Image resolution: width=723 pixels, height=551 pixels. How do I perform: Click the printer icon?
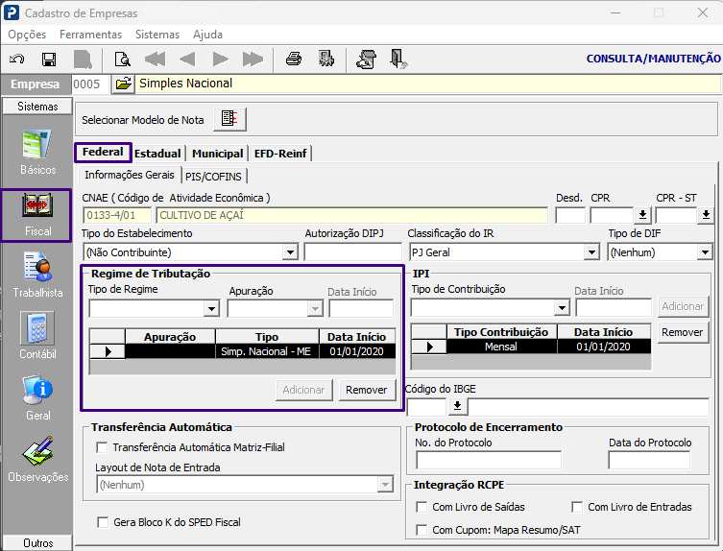tap(294, 59)
